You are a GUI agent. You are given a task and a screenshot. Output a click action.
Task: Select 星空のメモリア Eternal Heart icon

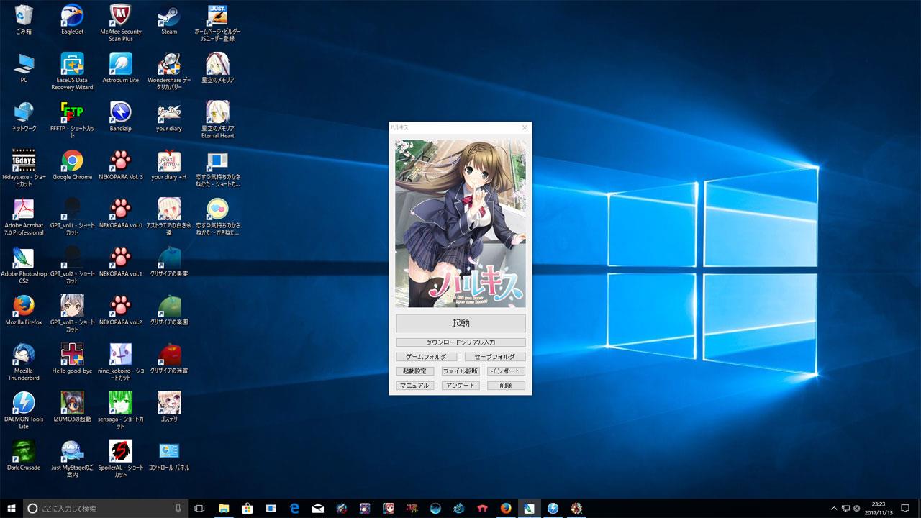(x=217, y=119)
